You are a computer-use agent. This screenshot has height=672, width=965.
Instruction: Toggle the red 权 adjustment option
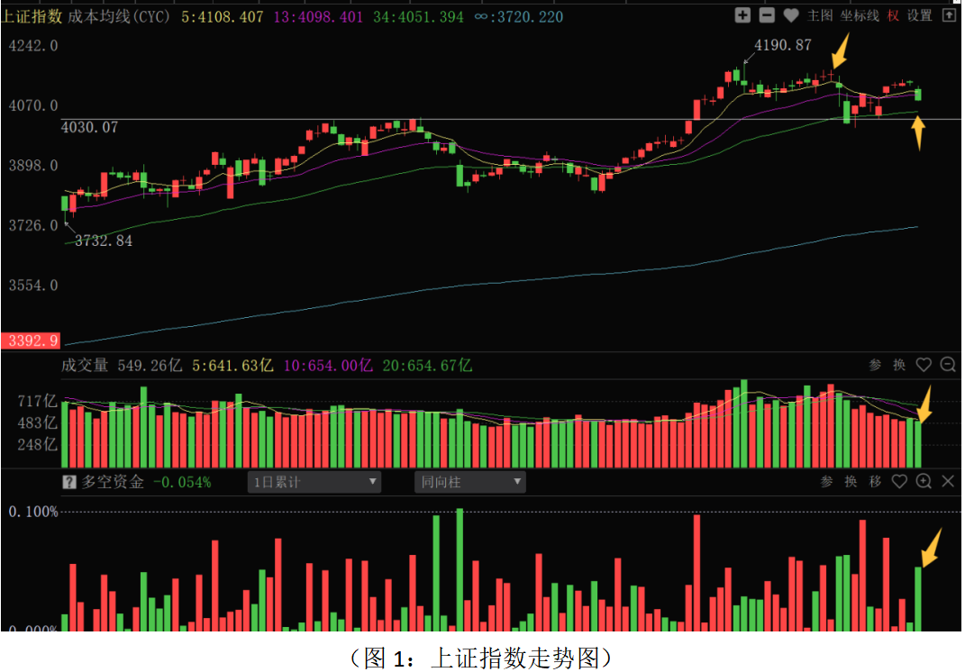[893, 15]
